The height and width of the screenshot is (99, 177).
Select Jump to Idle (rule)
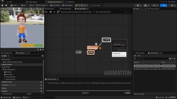[x=9, y=79]
